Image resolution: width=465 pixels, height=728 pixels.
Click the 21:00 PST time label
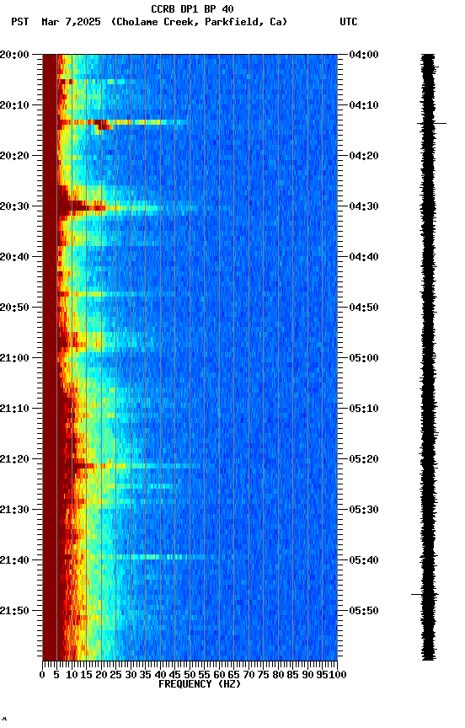(14, 358)
